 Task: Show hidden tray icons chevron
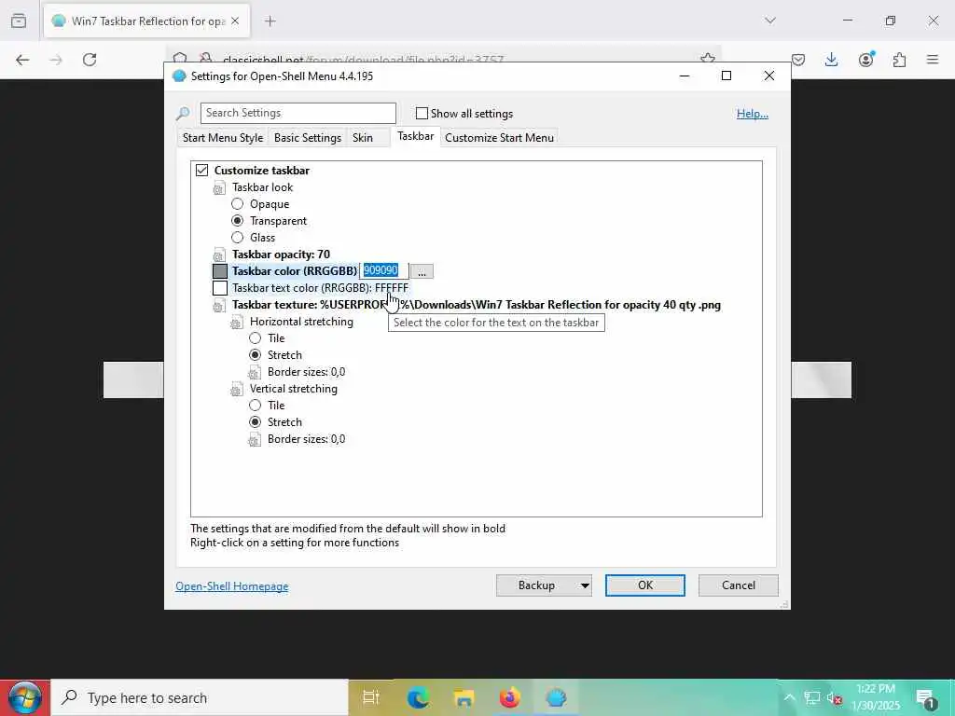point(789,697)
